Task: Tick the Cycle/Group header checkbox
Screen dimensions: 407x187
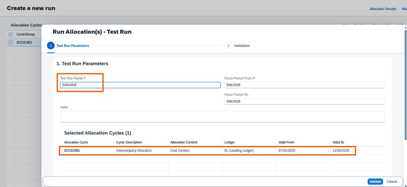Action: (11, 34)
